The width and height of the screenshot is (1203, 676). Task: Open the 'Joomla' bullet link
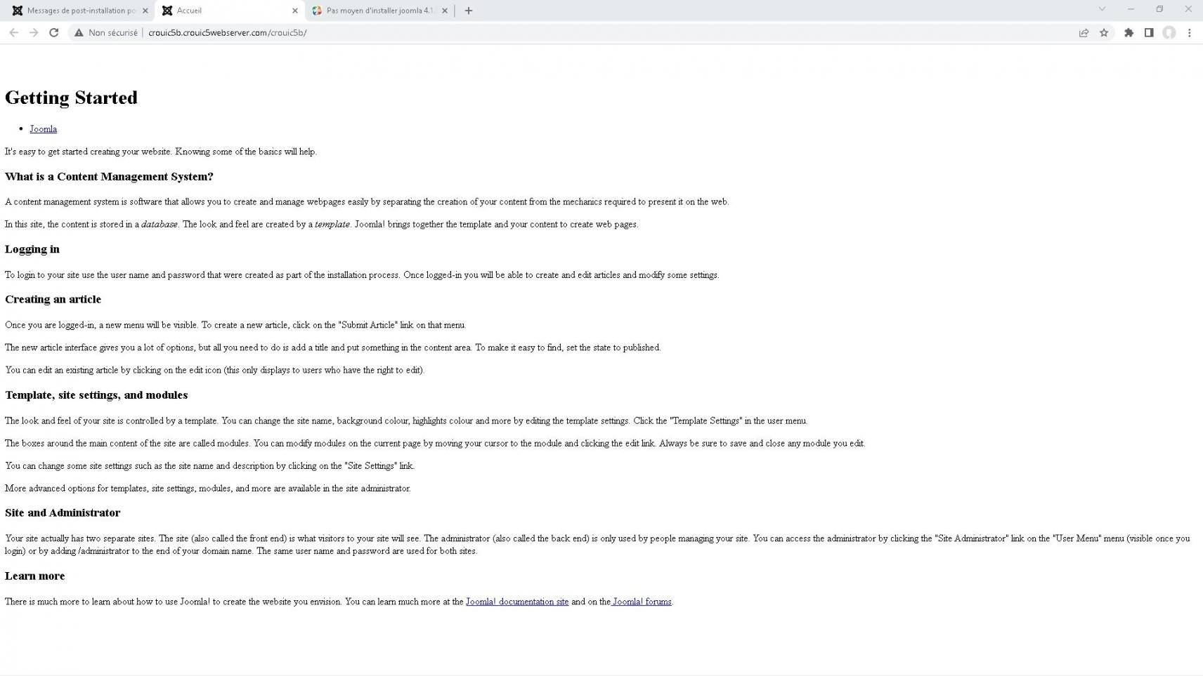43,129
